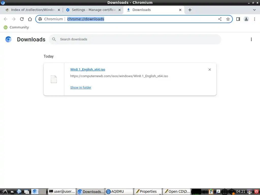This screenshot has height=195, width=260.
Task: Close the Downloads tab
Action: point(180,10)
